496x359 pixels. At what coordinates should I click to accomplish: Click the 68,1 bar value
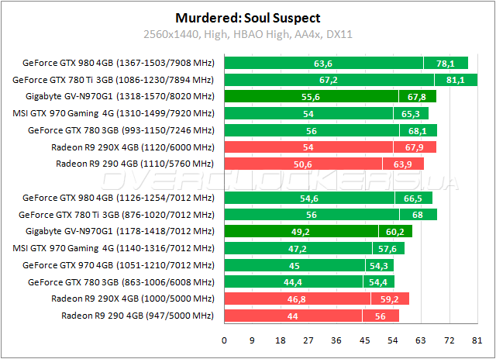pyautogui.click(x=418, y=131)
